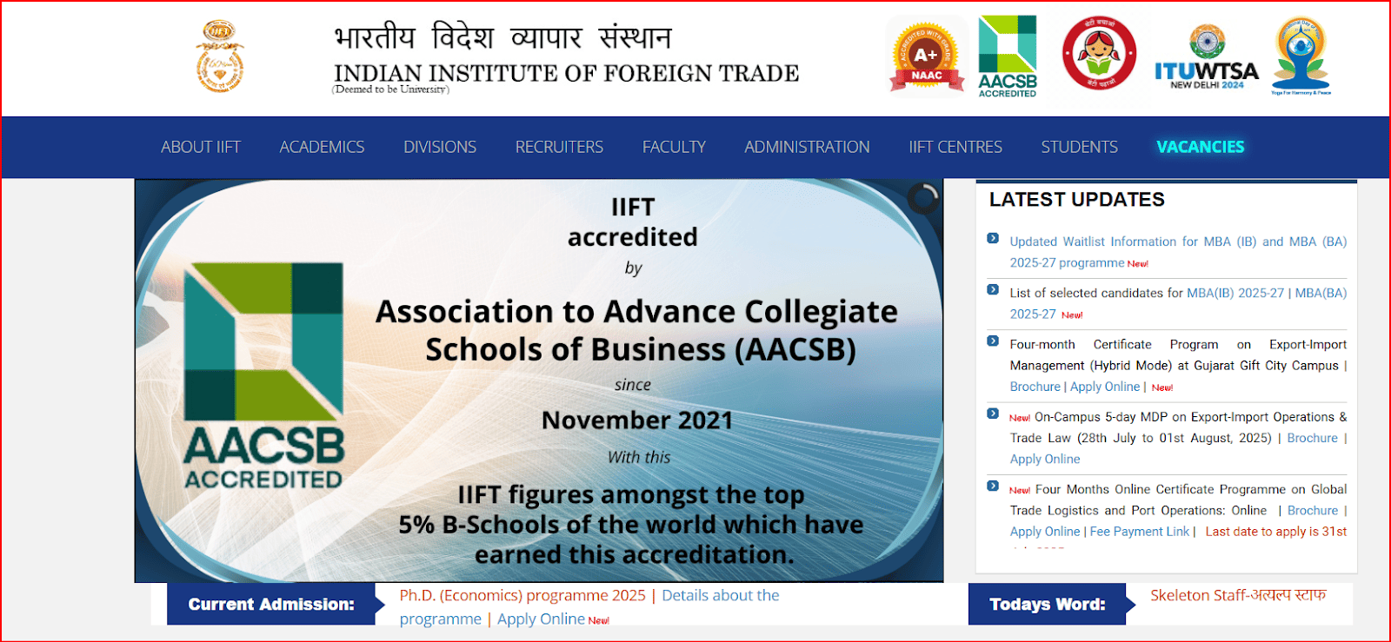The width and height of the screenshot is (1391, 642).
Task: Click the Hindi institute name heading
Action: pyautogui.click(x=502, y=36)
